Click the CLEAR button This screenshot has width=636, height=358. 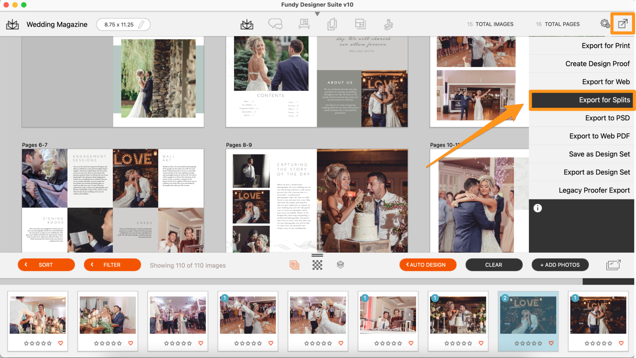click(493, 265)
